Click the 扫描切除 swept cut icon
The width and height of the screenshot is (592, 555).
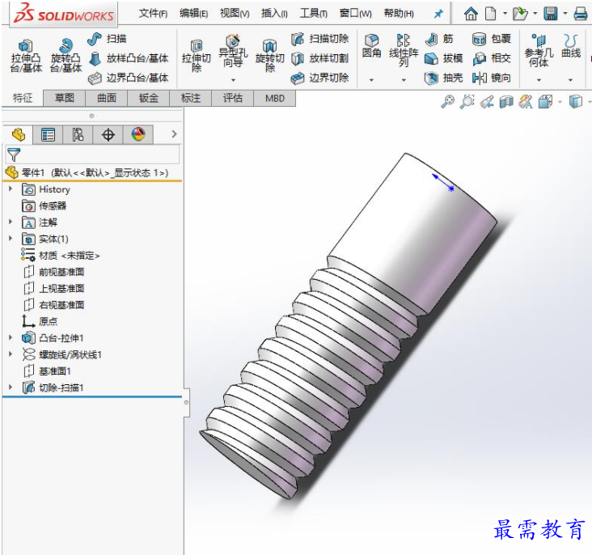tap(298, 39)
